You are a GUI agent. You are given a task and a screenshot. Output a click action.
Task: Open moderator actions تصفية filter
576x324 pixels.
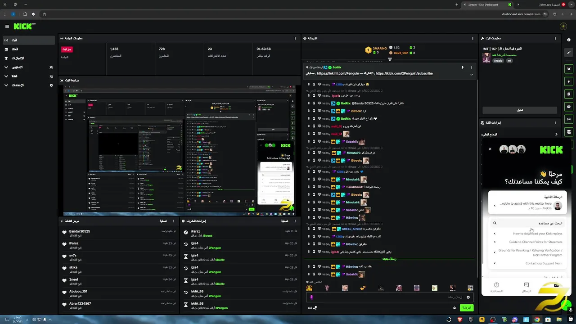285,221
